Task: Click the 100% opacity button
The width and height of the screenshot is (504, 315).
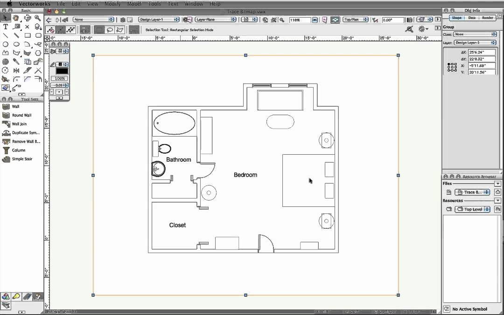Action: [60, 78]
